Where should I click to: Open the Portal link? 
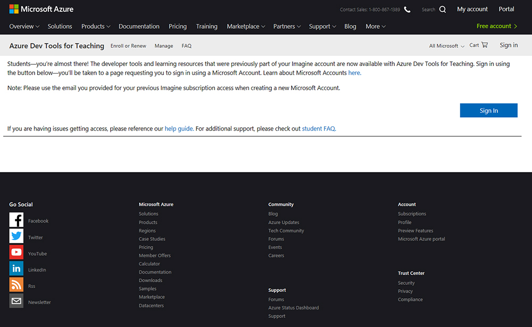point(506,9)
